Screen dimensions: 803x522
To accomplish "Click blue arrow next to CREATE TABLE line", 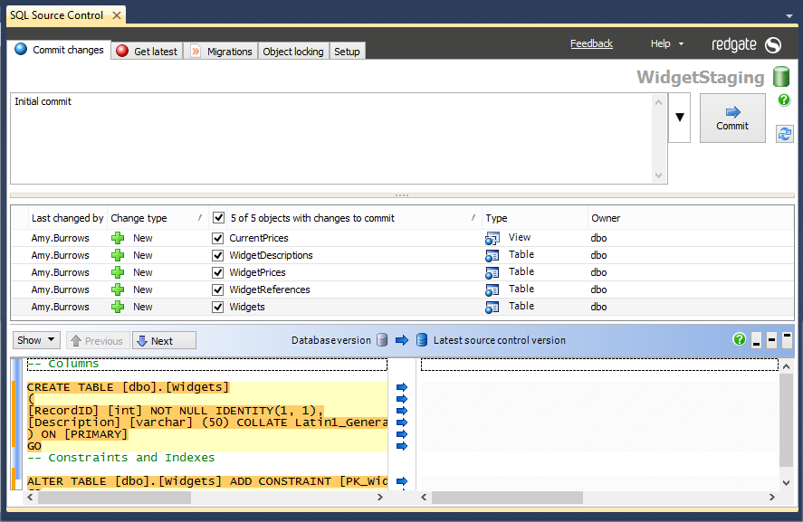I will point(402,387).
